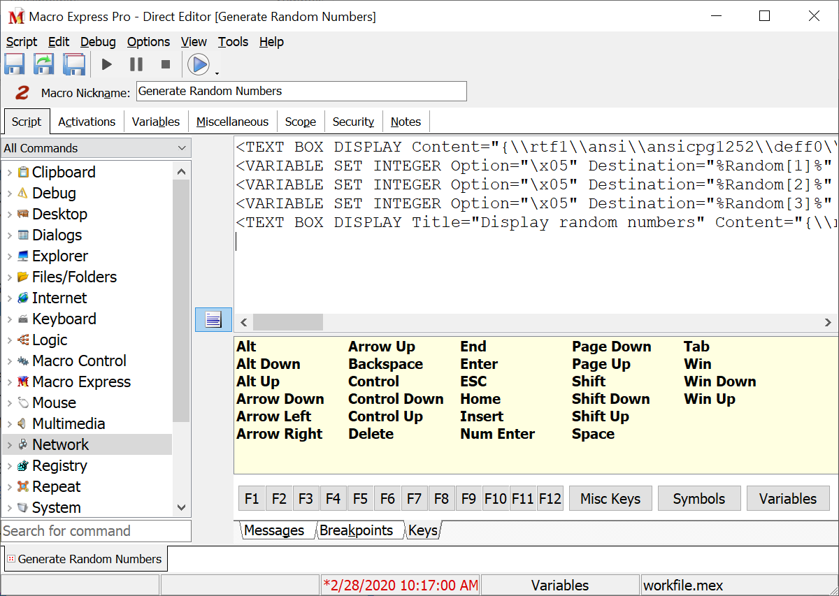The image size is (839, 596).
Task: Click the script view icon beside editor
Action: click(x=213, y=320)
